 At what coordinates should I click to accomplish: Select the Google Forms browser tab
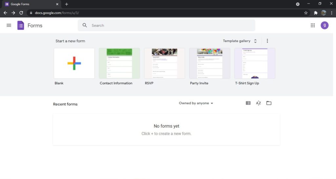pyautogui.click(x=32, y=4)
